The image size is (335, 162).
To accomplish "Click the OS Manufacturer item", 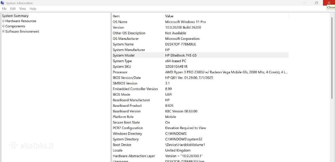I will tap(126, 38).
